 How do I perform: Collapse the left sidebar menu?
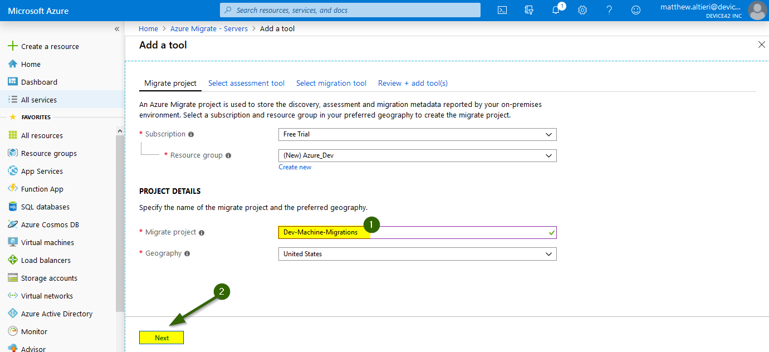(x=117, y=29)
